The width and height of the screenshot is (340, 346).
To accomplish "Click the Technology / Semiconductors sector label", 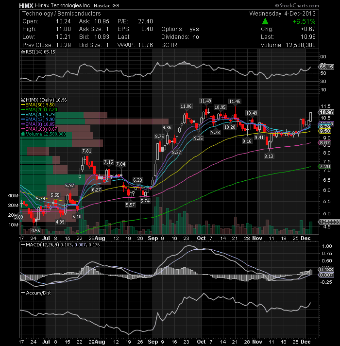I will coord(62,14).
